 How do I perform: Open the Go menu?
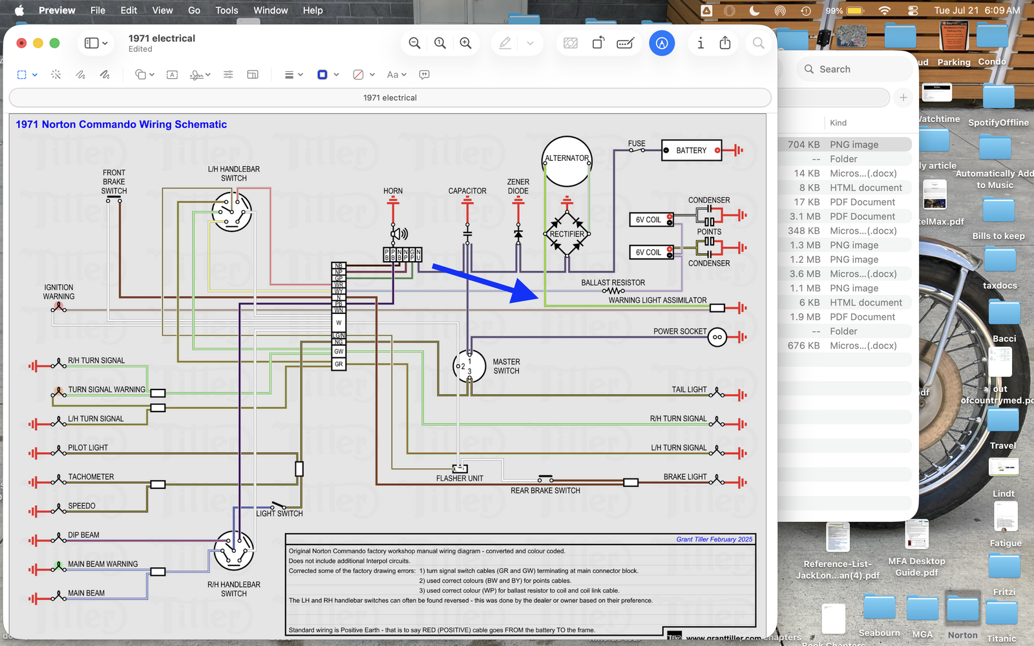(x=194, y=10)
